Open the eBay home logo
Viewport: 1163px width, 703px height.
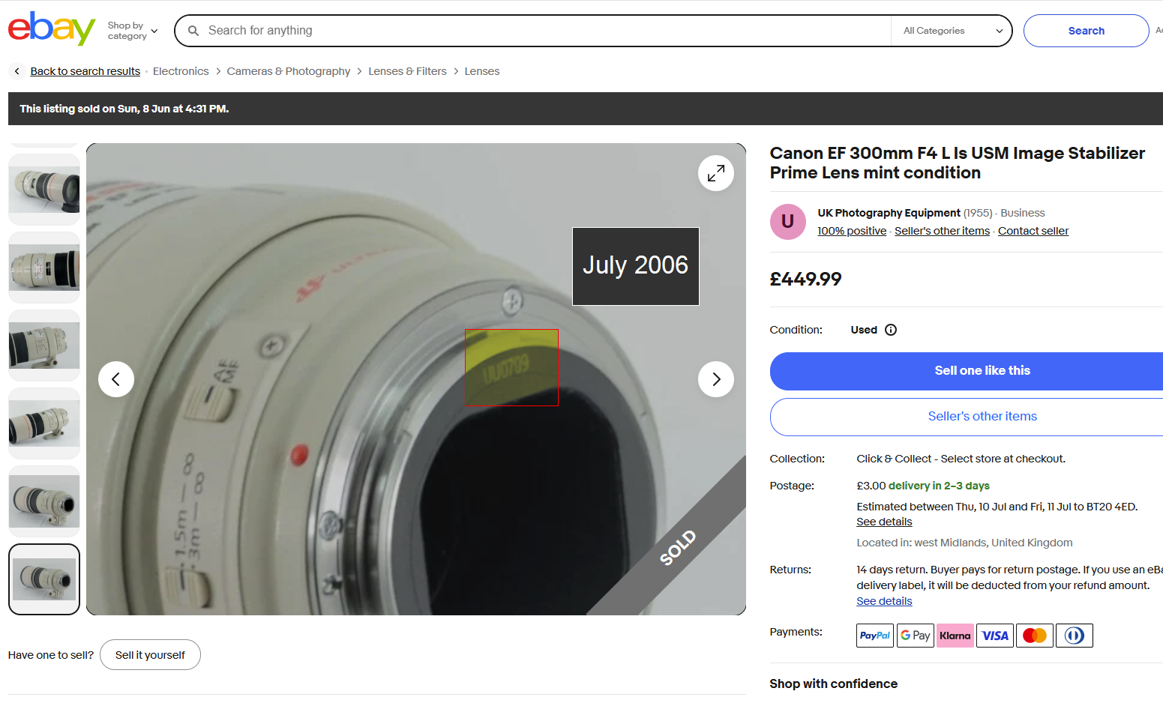point(52,29)
